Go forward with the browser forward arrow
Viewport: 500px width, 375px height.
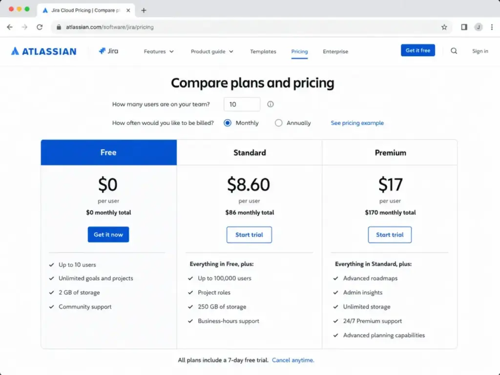[24, 27]
